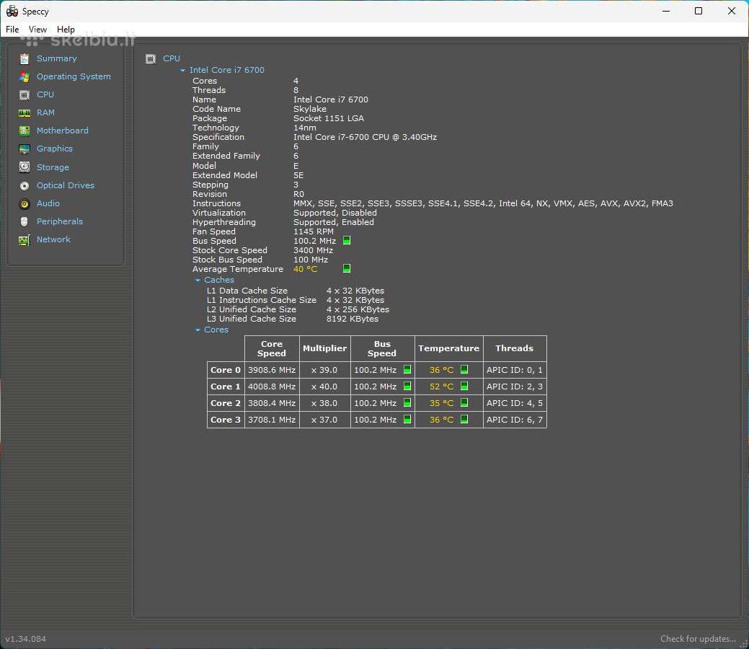
Task: Click the 52 °C temperature value
Action: pyautogui.click(x=441, y=387)
